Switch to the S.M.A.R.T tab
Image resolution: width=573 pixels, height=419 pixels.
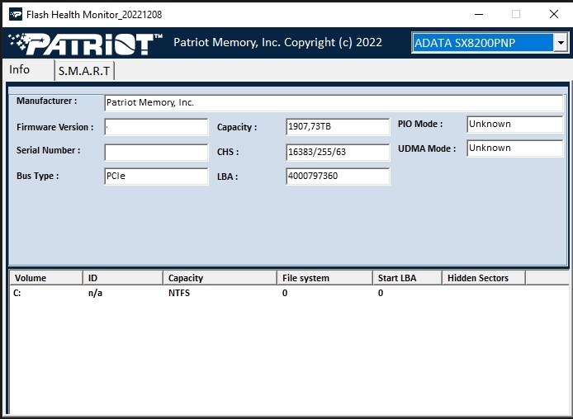point(84,71)
